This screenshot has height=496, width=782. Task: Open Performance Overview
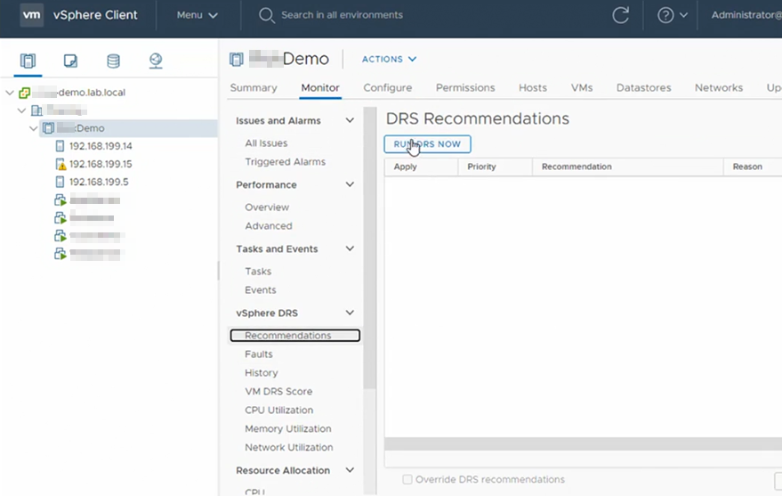[267, 207]
